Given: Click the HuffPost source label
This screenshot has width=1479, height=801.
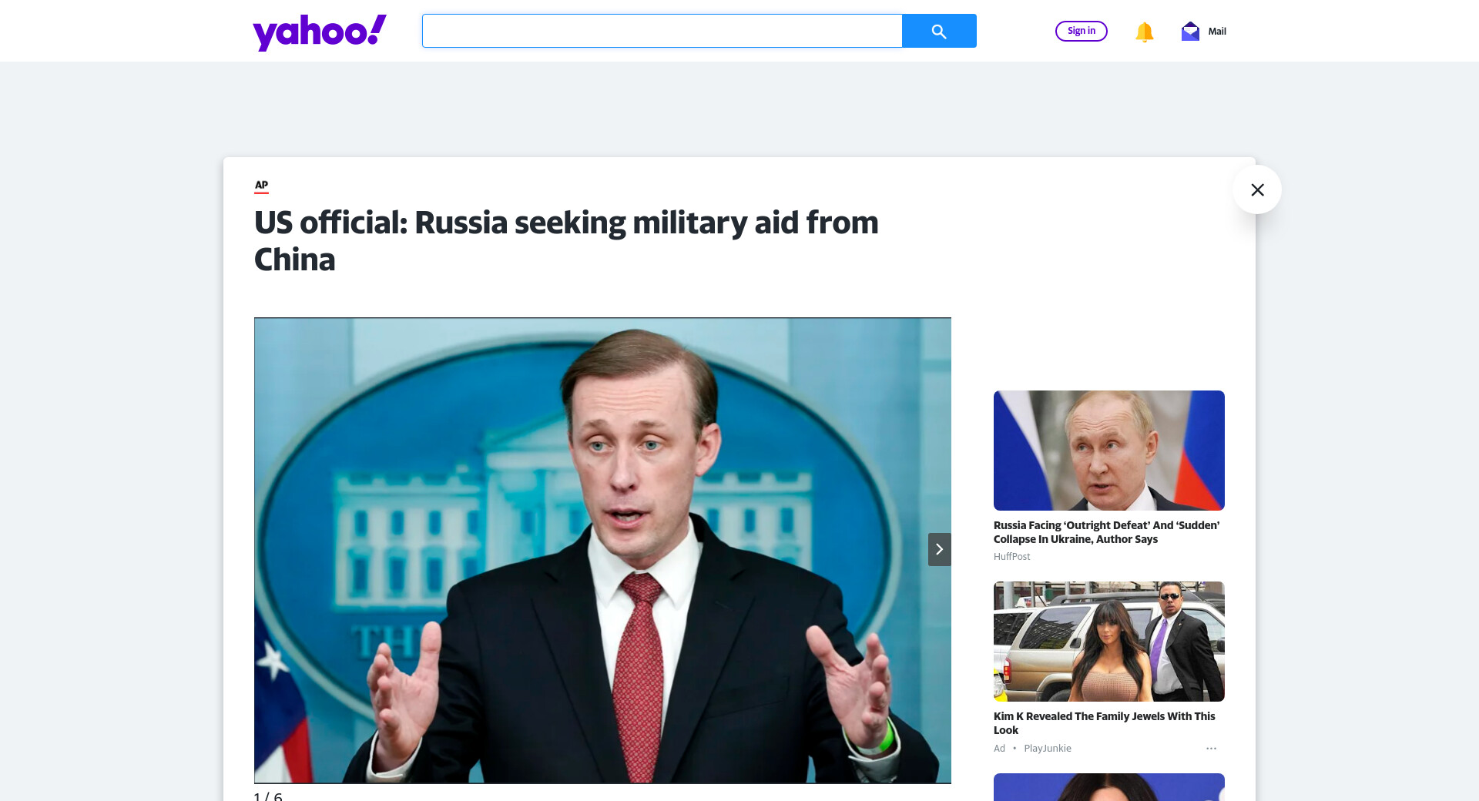Looking at the screenshot, I should [x=1011, y=557].
